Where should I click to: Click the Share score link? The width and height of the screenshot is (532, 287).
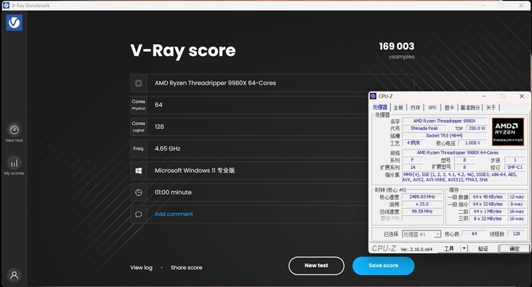(186, 268)
